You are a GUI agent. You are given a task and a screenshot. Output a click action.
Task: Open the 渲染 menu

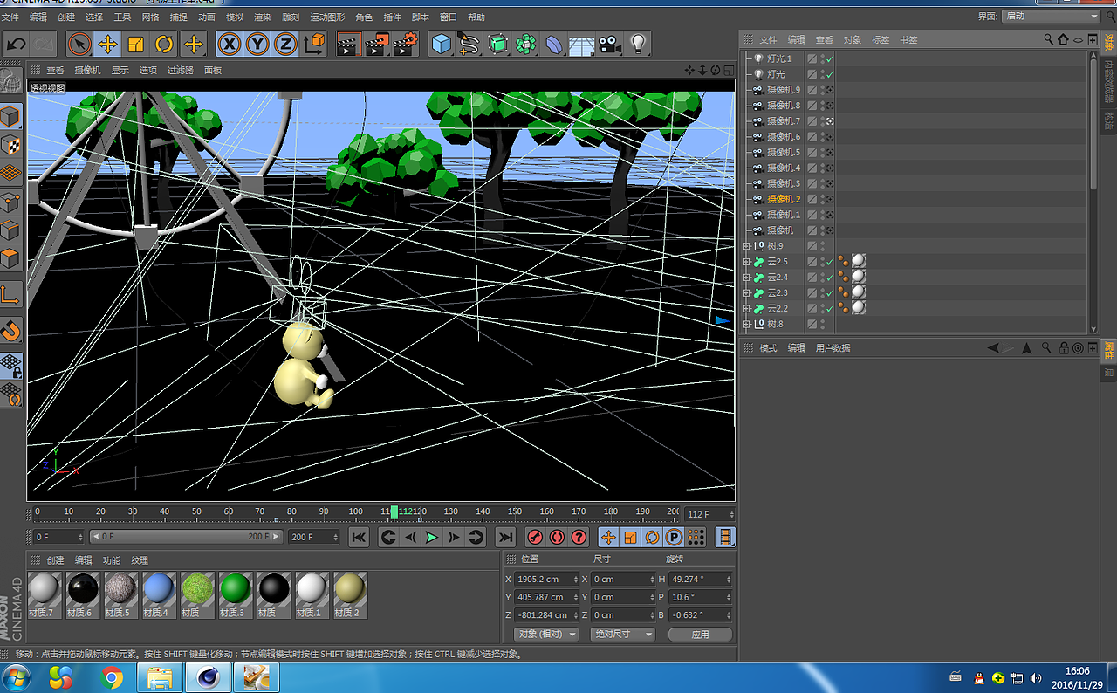tap(263, 17)
